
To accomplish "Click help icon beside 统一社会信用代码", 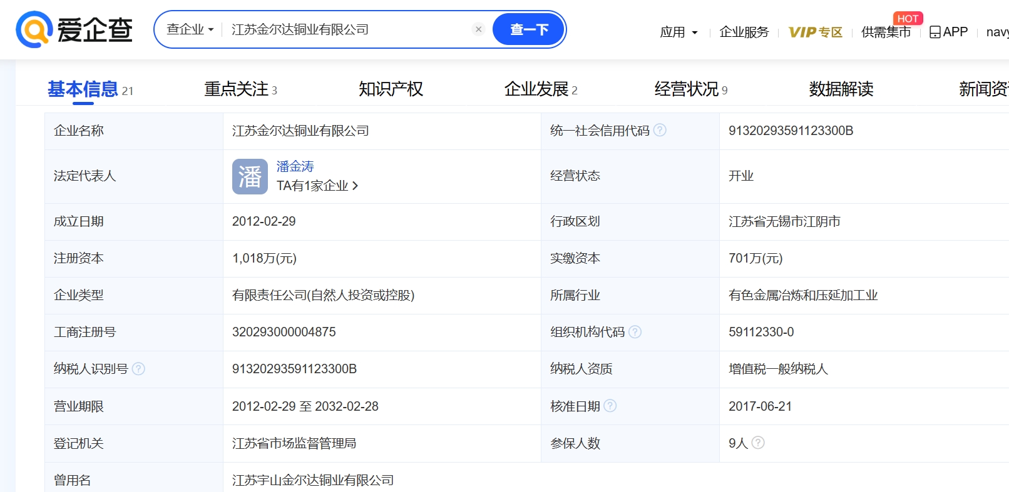I will (x=660, y=130).
